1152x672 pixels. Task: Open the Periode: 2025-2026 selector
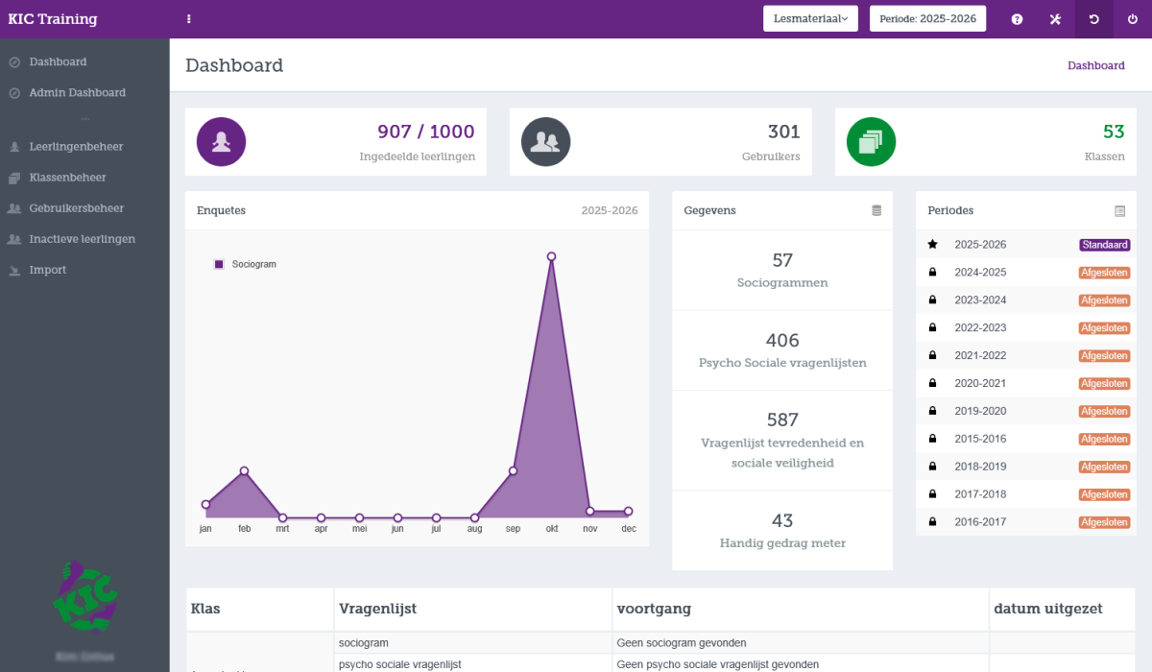927,19
